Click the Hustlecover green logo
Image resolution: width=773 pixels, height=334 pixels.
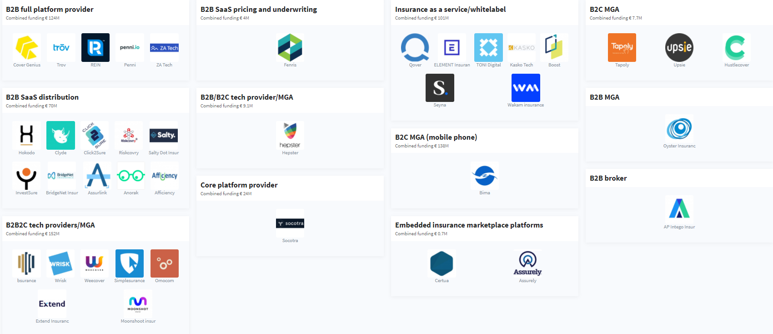(x=737, y=47)
